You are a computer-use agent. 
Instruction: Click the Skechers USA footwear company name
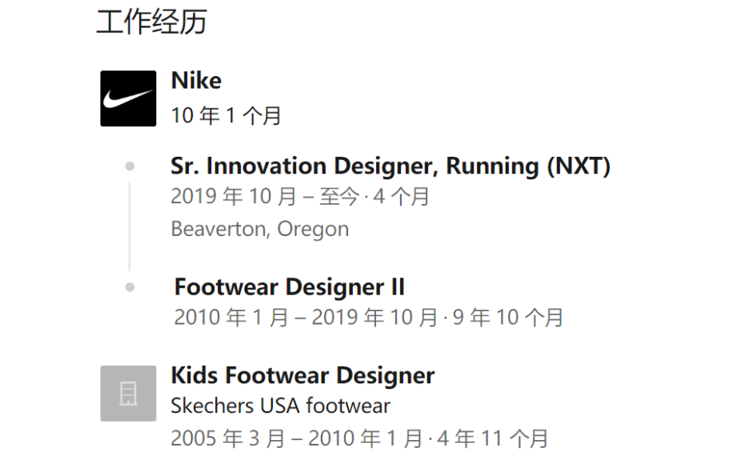coord(280,406)
